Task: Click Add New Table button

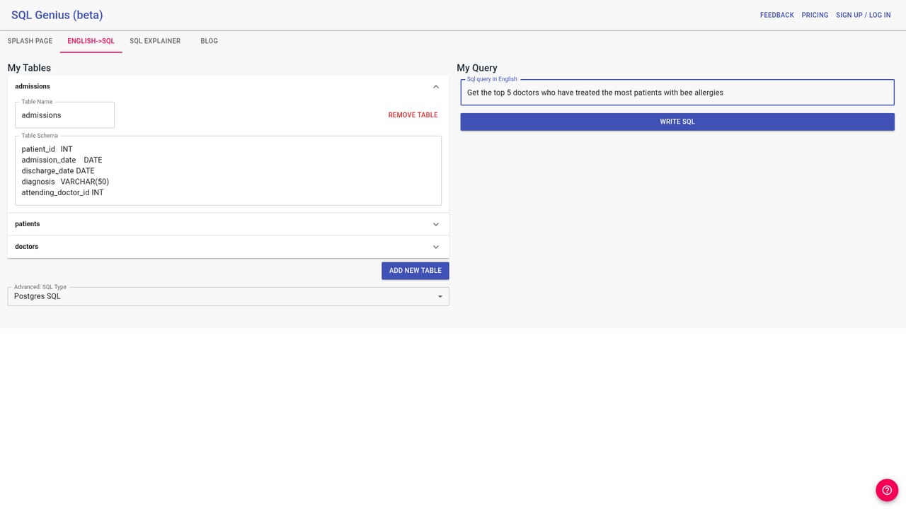Action: pos(415,271)
